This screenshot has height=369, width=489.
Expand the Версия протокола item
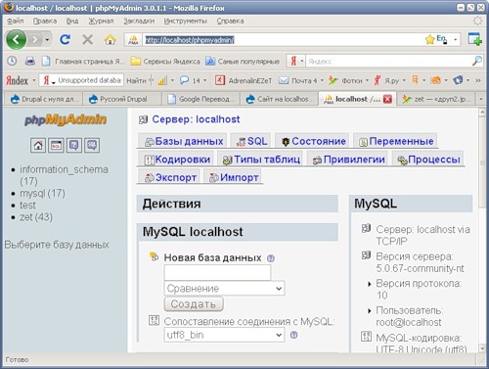[369, 284]
